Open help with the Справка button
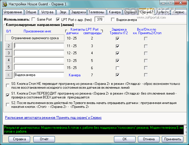The image size is (189, 145). (19, 139)
